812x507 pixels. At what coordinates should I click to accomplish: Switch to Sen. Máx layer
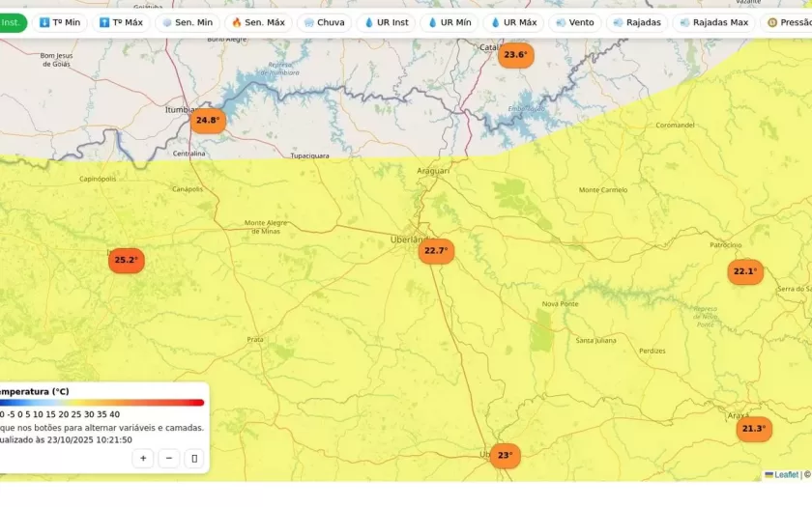click(x=258, y=22)
